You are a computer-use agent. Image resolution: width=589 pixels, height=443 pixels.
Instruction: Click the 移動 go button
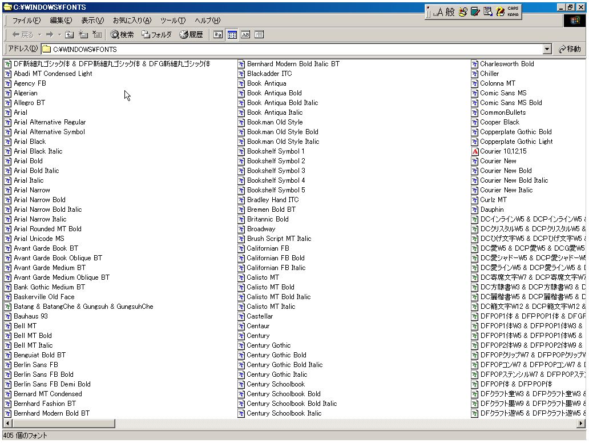pos(570,49)
